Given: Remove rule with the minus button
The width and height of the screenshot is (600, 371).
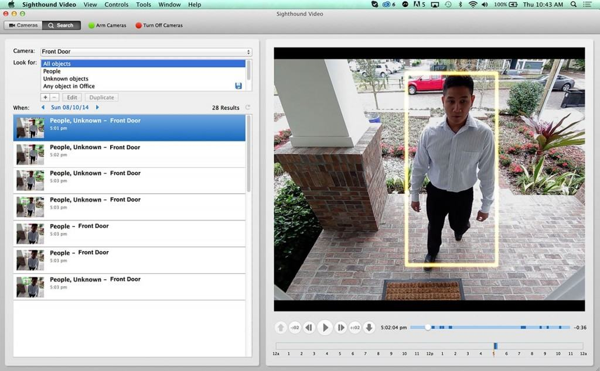Looking at the screenshot, I should (x=54, y=97).
